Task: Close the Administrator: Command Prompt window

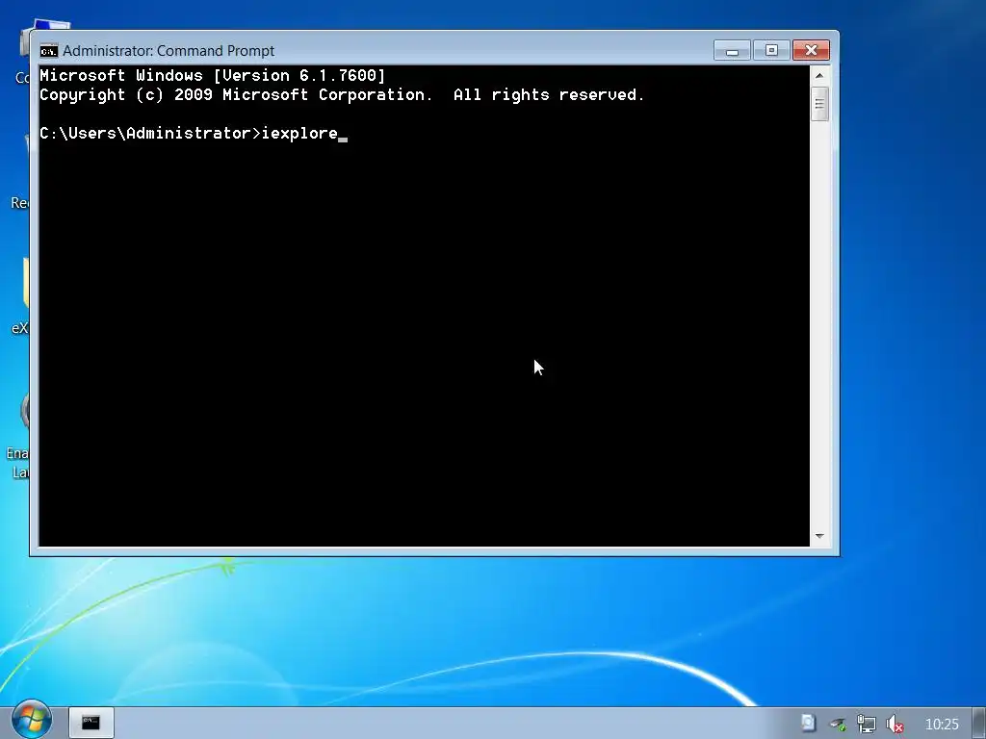Action: click(x=811, y=50)
